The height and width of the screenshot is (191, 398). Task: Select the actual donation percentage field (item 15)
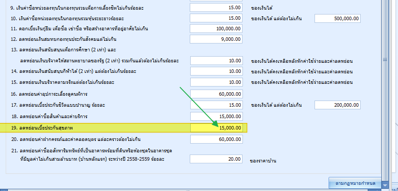(x=217, y=82)
